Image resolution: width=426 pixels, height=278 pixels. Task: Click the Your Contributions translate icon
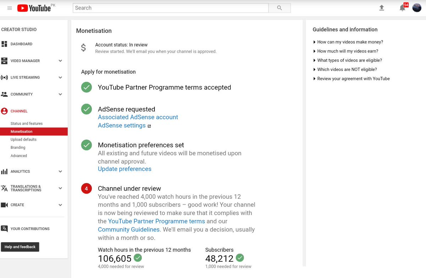[x=4, y=229]
